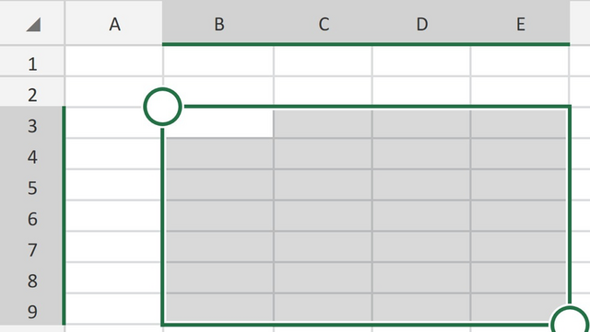Select row 3 header
This screenshot has height=332, width=590.
pos(32,122)
